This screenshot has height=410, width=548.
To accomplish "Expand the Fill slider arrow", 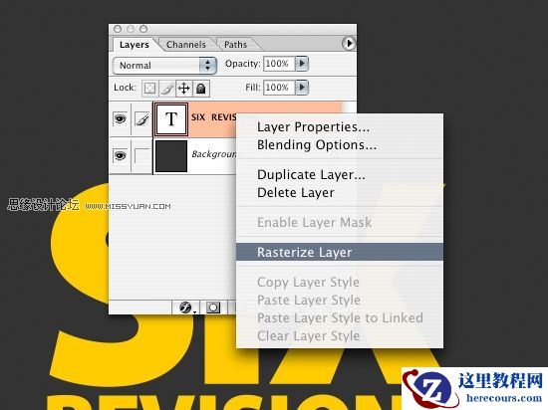I will (x=302, y=88).
